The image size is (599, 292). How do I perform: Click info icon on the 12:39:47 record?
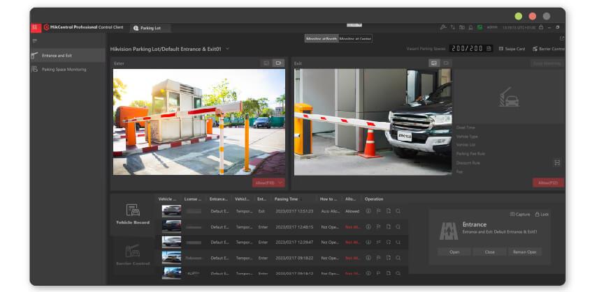[368, 242]
